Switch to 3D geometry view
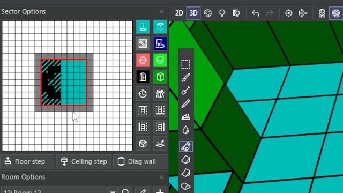343x193 pixels. click(193, 13)
